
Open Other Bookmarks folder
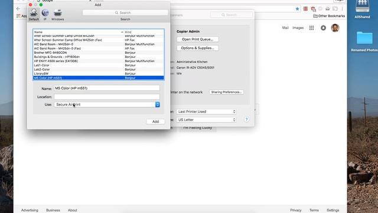[329, 16]
